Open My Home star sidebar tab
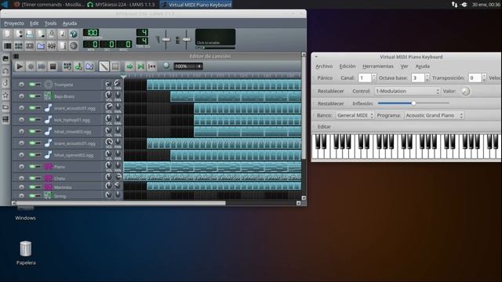The height and width of the screenshot is (282, 502). pyautogui.click(x=5, y=96)
